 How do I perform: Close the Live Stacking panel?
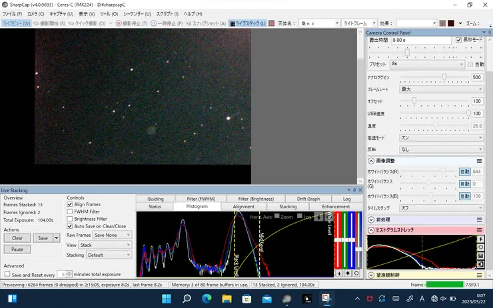click(360, 190)
